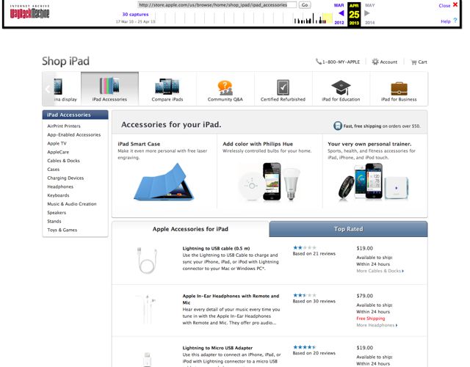Click the Lightning to USB cable thumbnail
The image size is (470, 367).
tap(147, 260)
